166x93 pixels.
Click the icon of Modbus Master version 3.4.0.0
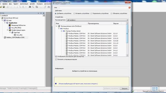click(x=66, y=48)
